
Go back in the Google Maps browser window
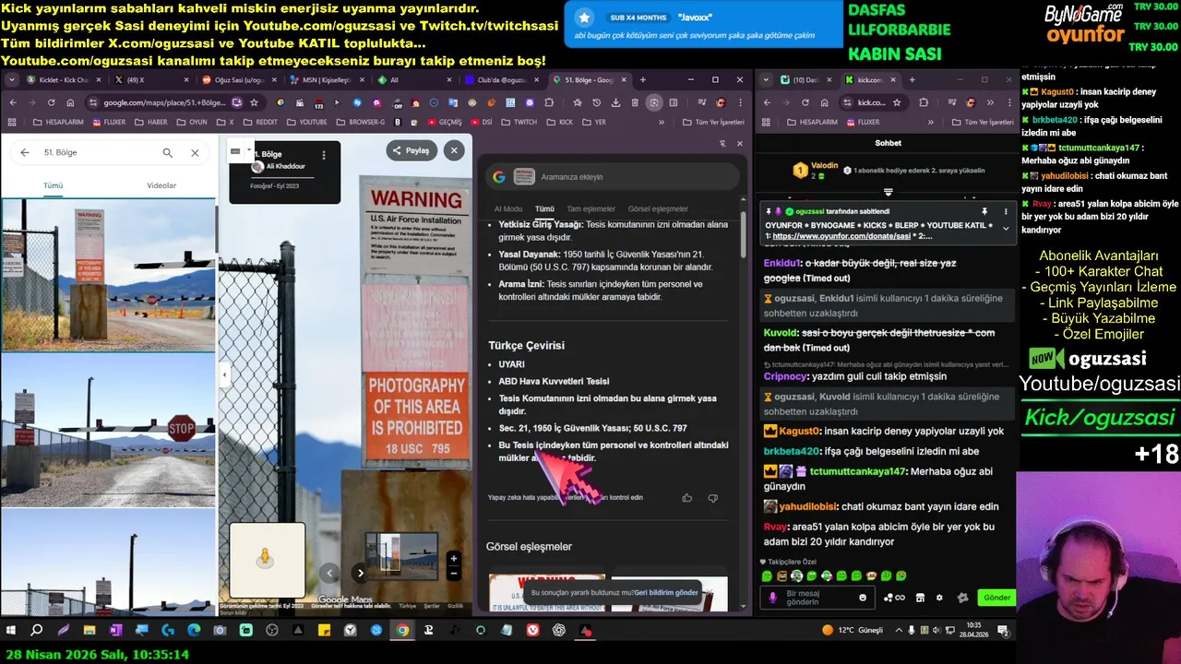[12, 102]
